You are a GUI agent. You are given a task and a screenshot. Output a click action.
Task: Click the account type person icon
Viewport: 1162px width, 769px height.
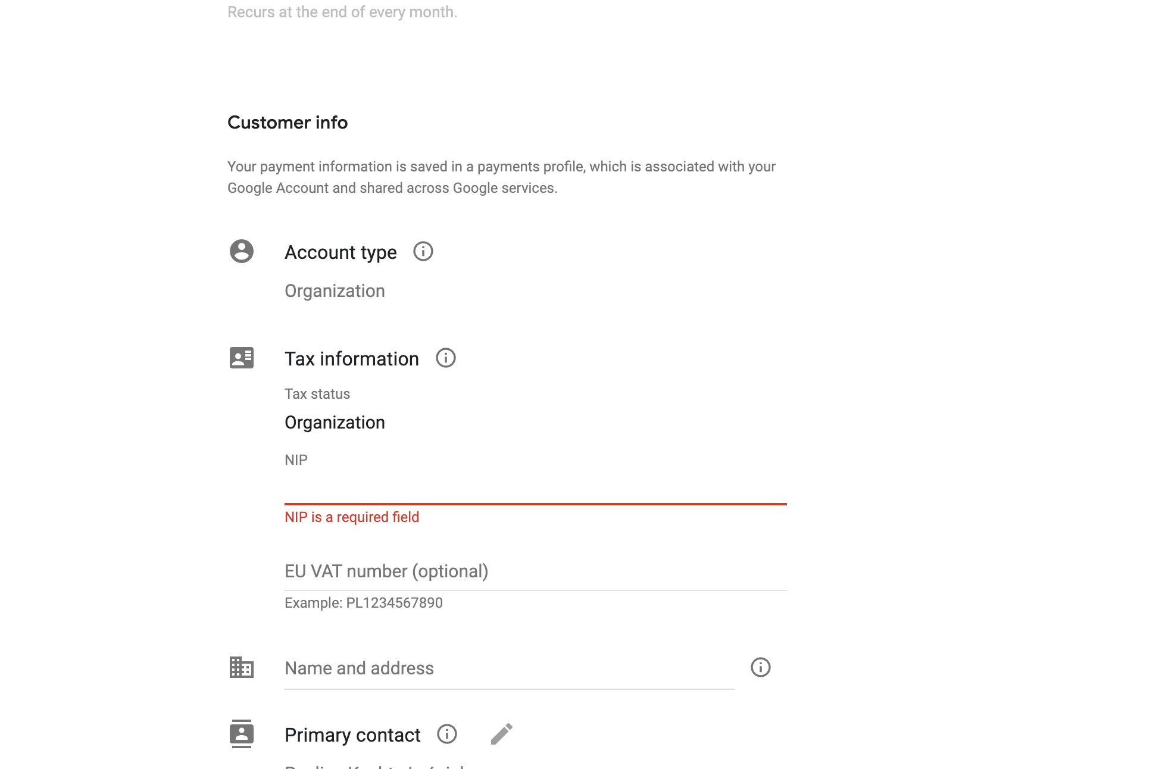242,251
